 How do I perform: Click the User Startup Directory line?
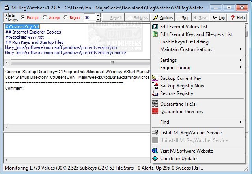pos(78,78)
